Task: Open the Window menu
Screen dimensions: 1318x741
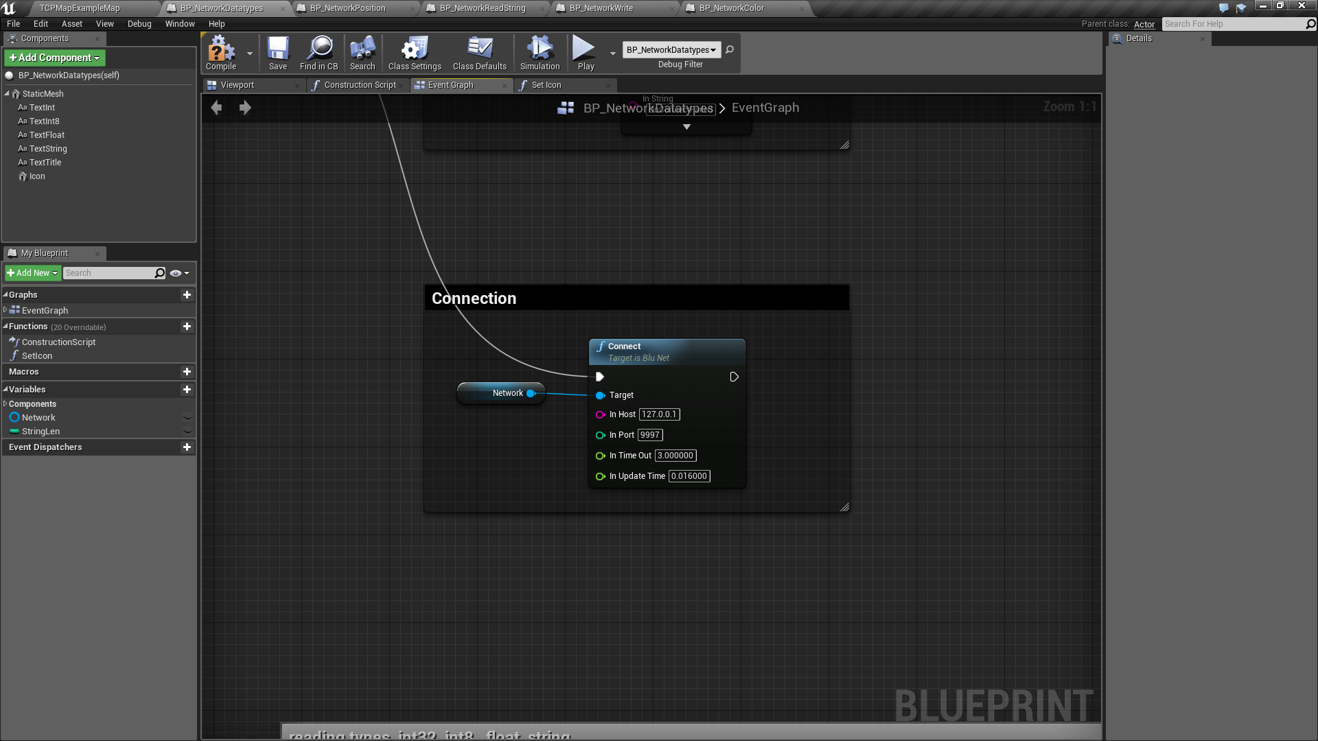Action: tap(180, 24)
